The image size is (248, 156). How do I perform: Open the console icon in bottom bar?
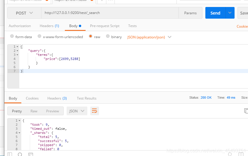click(x=31, y=154)
